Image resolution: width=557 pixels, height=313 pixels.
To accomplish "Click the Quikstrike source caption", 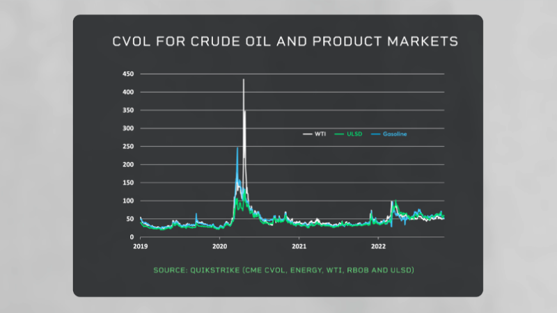I will (x=284, y=269).
